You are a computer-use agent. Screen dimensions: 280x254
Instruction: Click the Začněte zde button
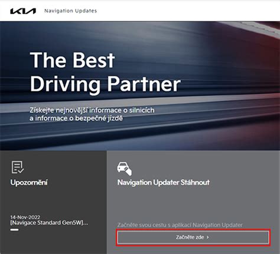(x=193, y=237)
